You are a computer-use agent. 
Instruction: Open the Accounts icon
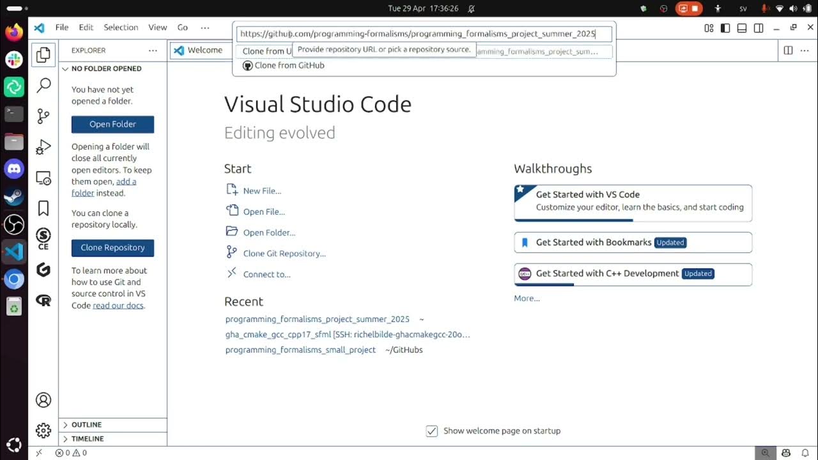pyautogui.click(x=43, y=400)
